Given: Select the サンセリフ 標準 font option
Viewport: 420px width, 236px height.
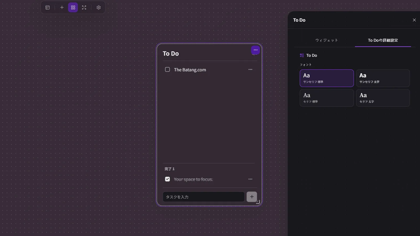Looking at the screenshot, I should 327,78.
